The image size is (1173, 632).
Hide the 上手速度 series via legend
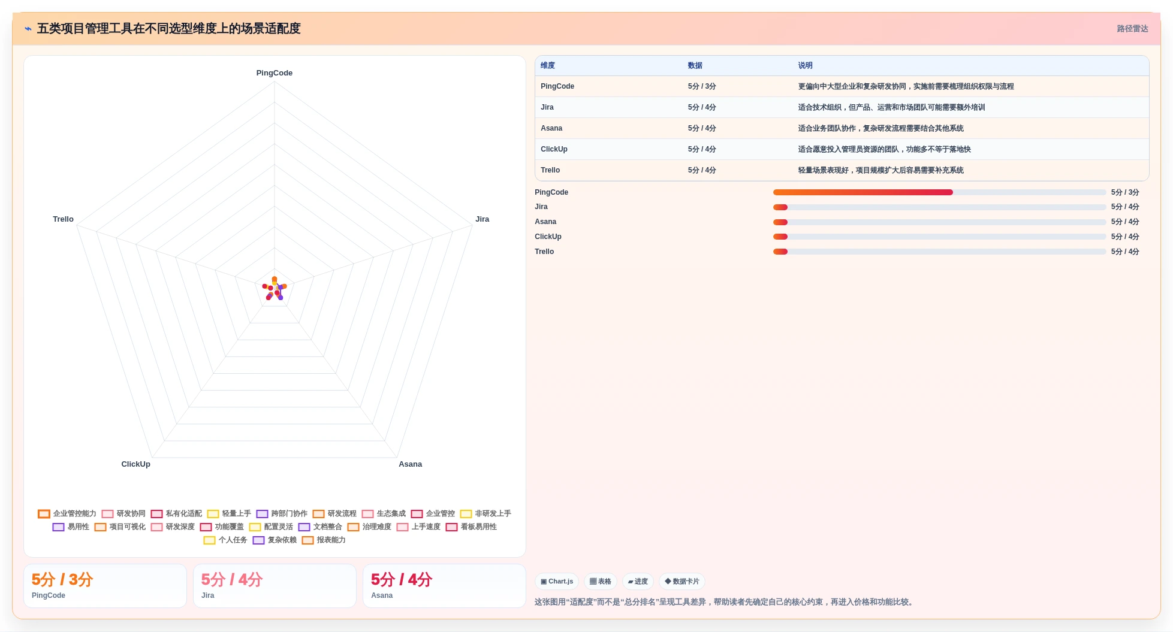418,527
